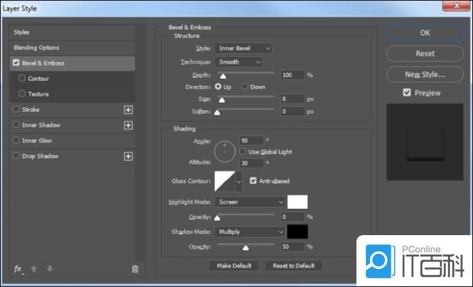Select the Inner Glow row label
The width and height of the screenshot is (473, 287).
point(37,141)
